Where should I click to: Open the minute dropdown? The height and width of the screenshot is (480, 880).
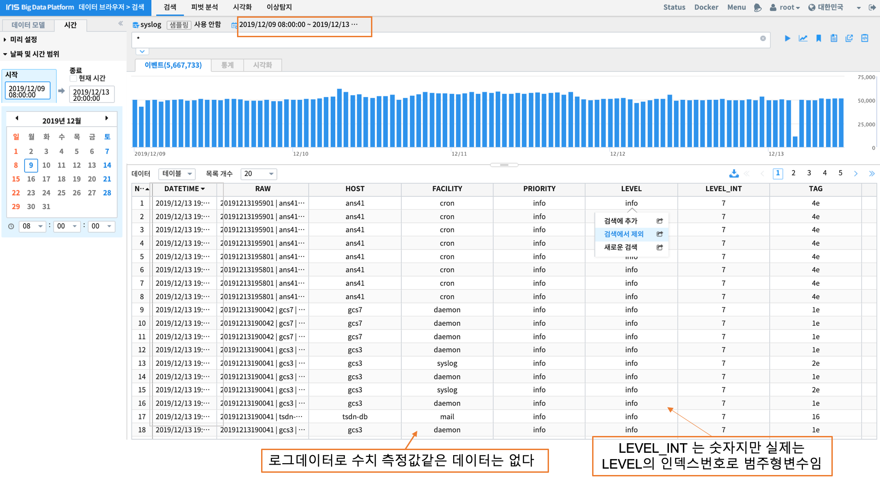(67, 226)
